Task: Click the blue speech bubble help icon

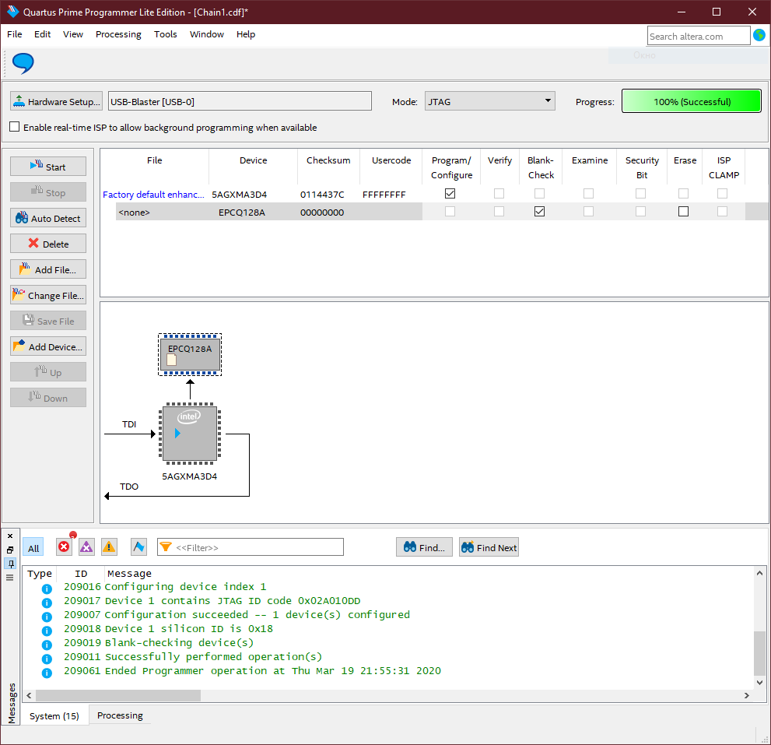Action: coord(23,63)
